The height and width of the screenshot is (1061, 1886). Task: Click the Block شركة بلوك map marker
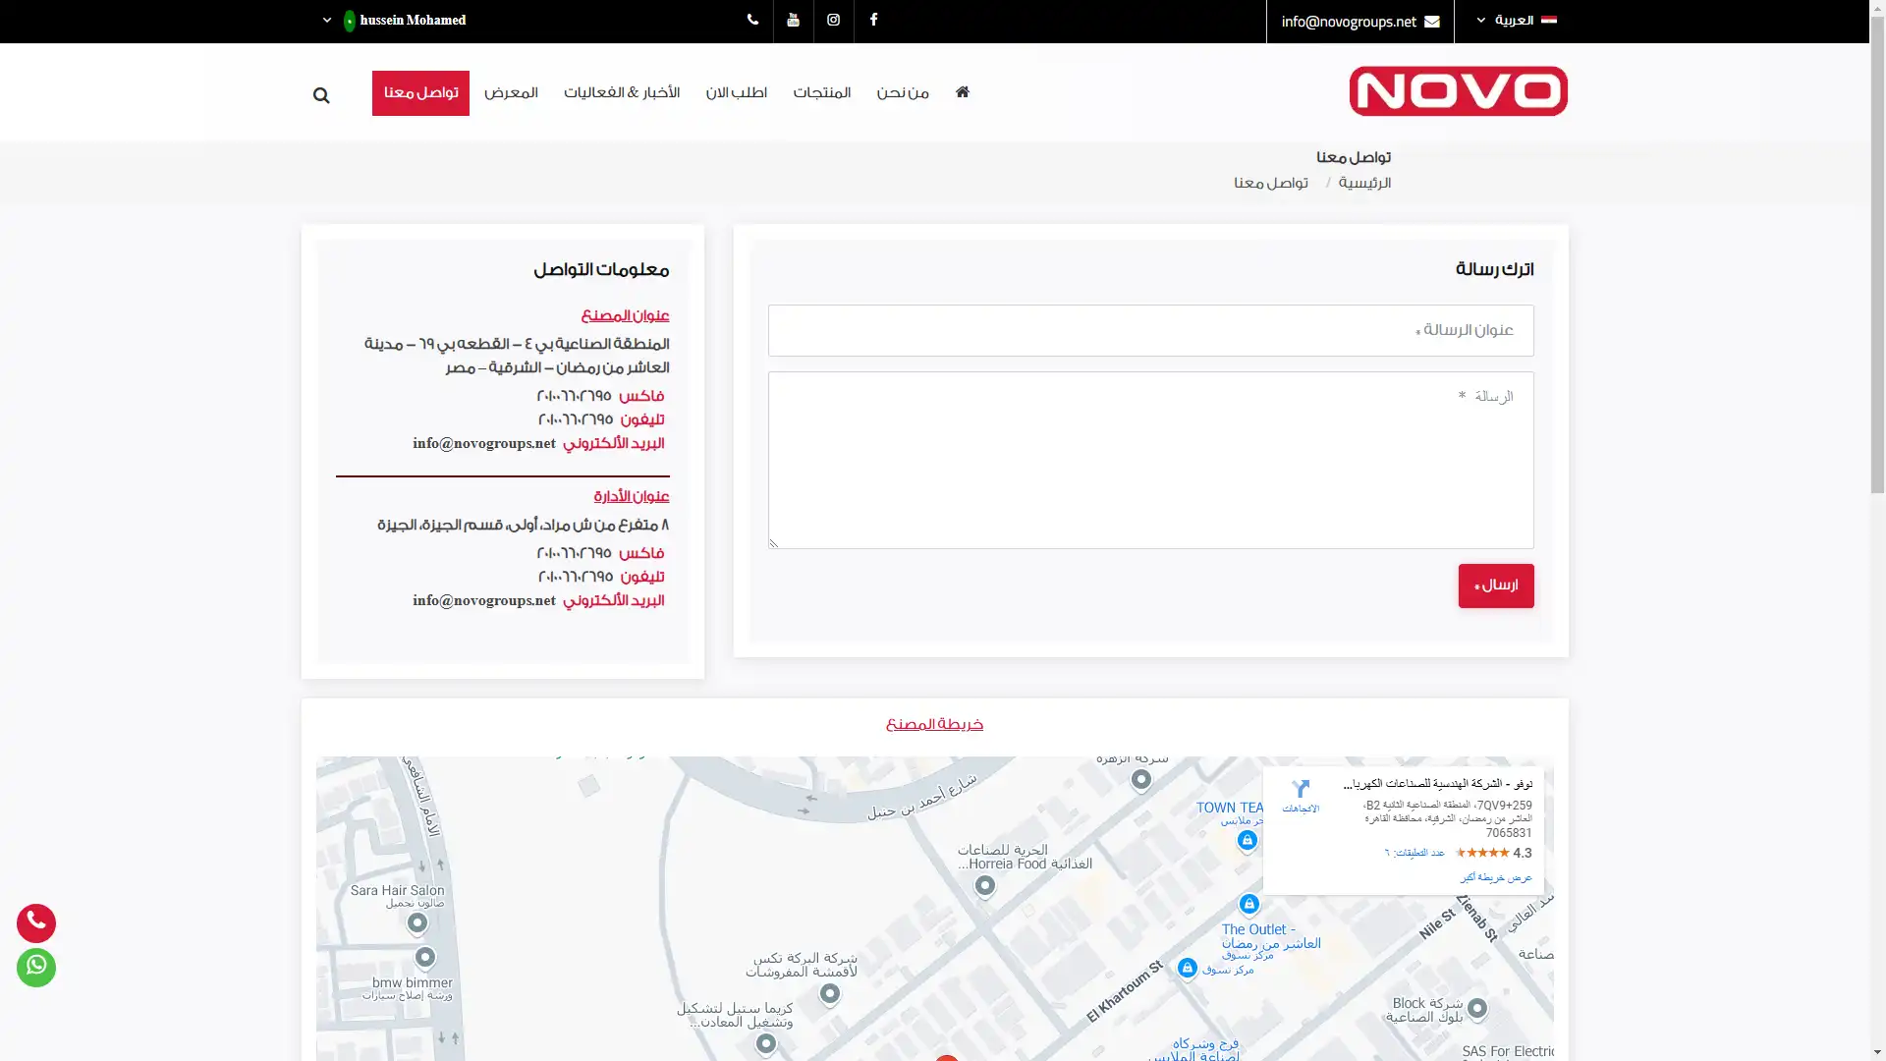click(x=1476, y=1009)
